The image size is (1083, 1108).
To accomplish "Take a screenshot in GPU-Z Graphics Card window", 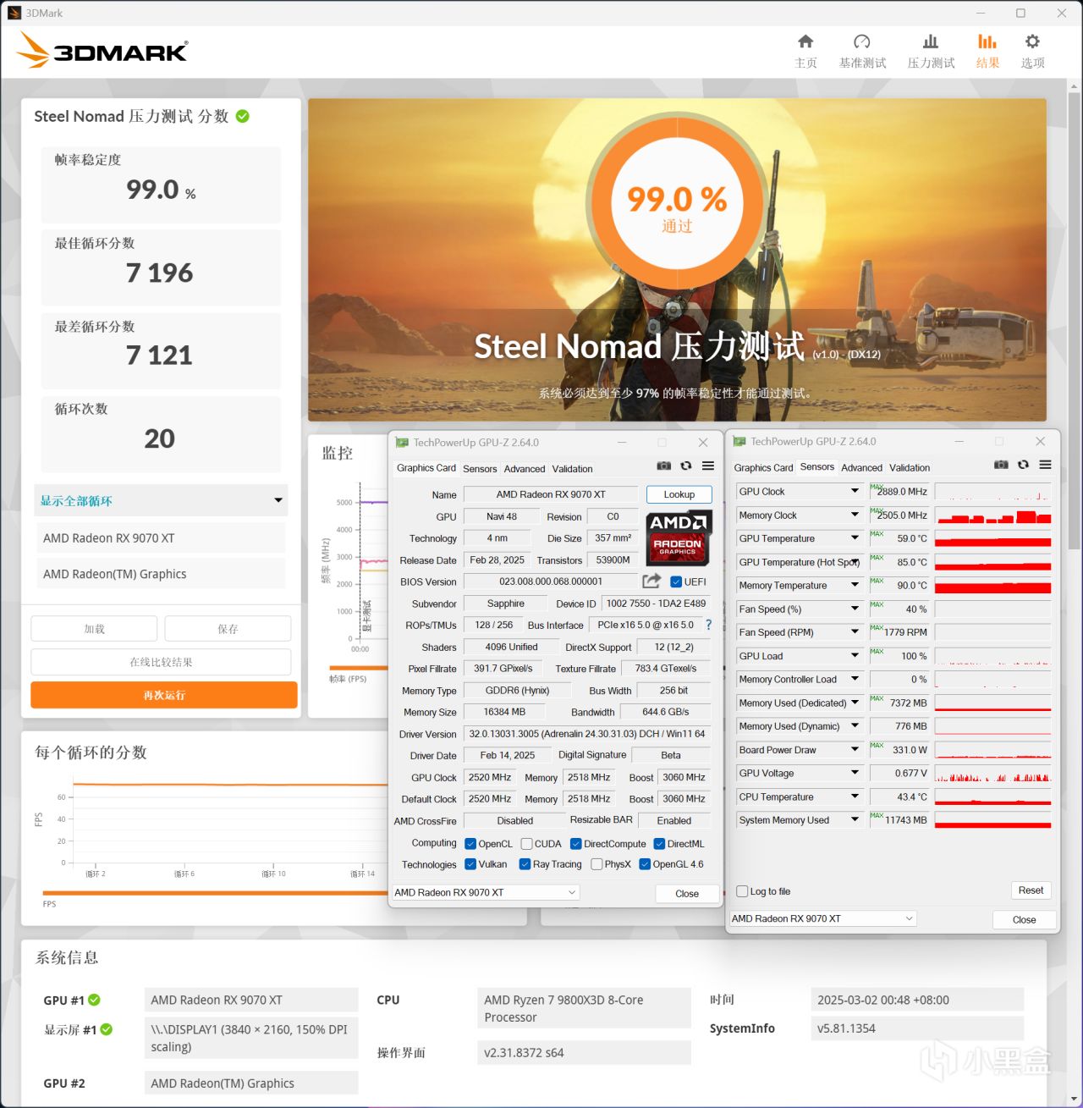I will click(x=664, y=466).
